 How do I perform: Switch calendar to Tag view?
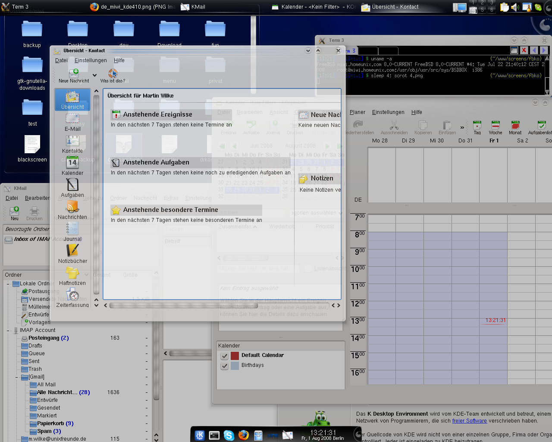pyautogui.click(x=477, y=127)
